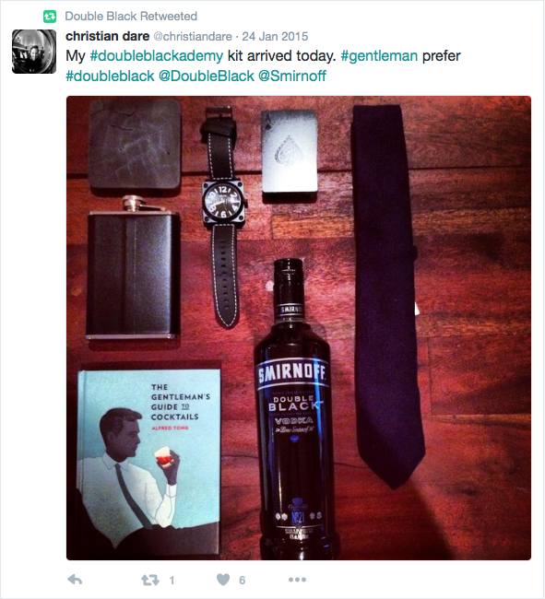Viewport: 545px width, 599px height.
Task: Click the Double Black Retweeted label
Action: tap(131, 17)
